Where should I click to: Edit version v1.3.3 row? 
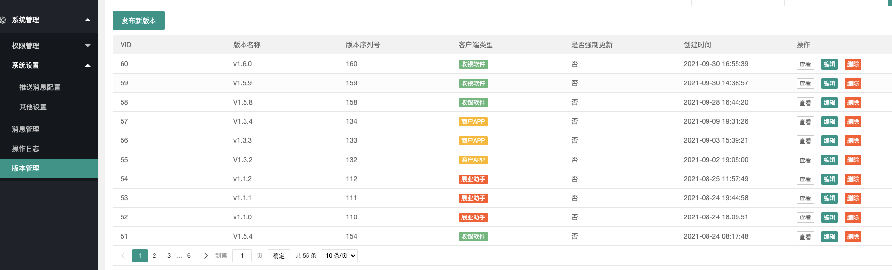coord(830,141)
